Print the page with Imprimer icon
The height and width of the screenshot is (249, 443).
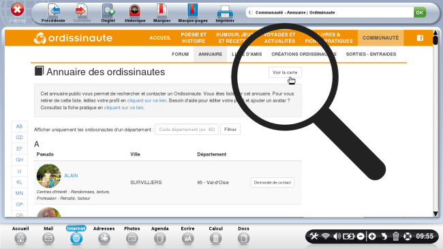(225, 12)
